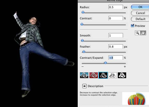The width and height of the screenshot is (149, 107).
Task: Choose the Mask preview icon
Action: point(122,75)
